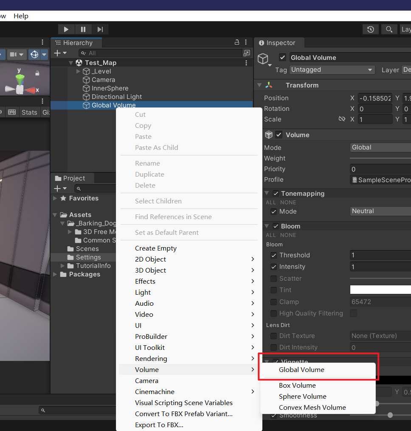Collapse the Assets folder tree
The height and width of the screenshot is (431, 411).
(55, 215)
